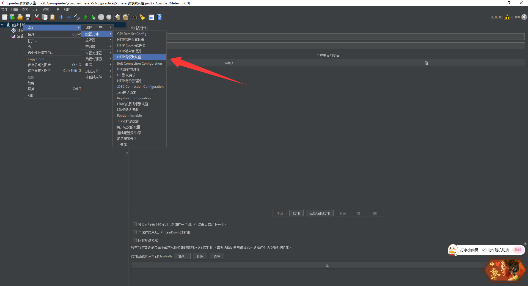Toggle run thread groups consecutively checkbox

135,224
